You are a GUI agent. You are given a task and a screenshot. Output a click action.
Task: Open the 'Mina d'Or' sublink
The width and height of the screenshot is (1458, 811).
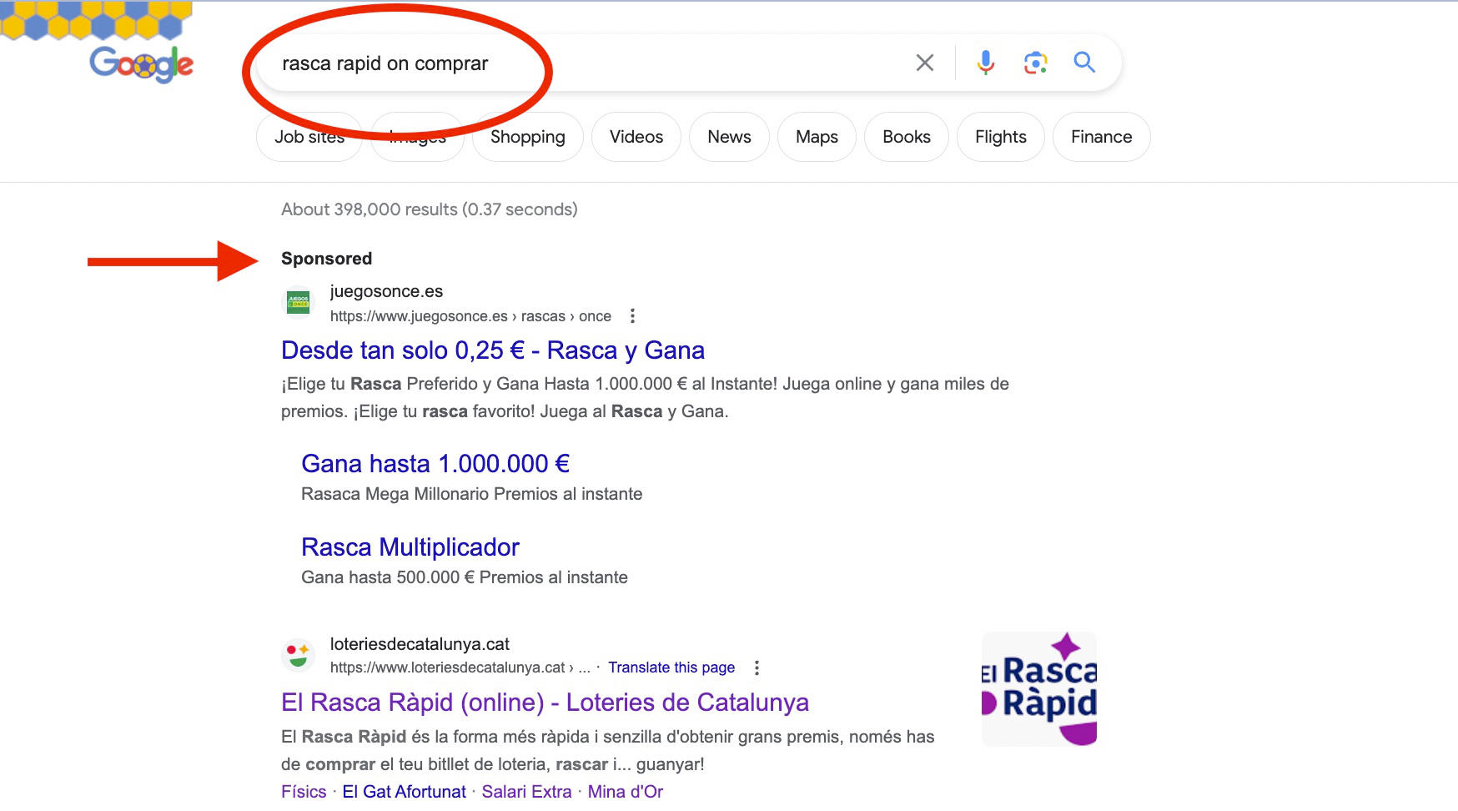pyautogui.click(x=626, y=792)
